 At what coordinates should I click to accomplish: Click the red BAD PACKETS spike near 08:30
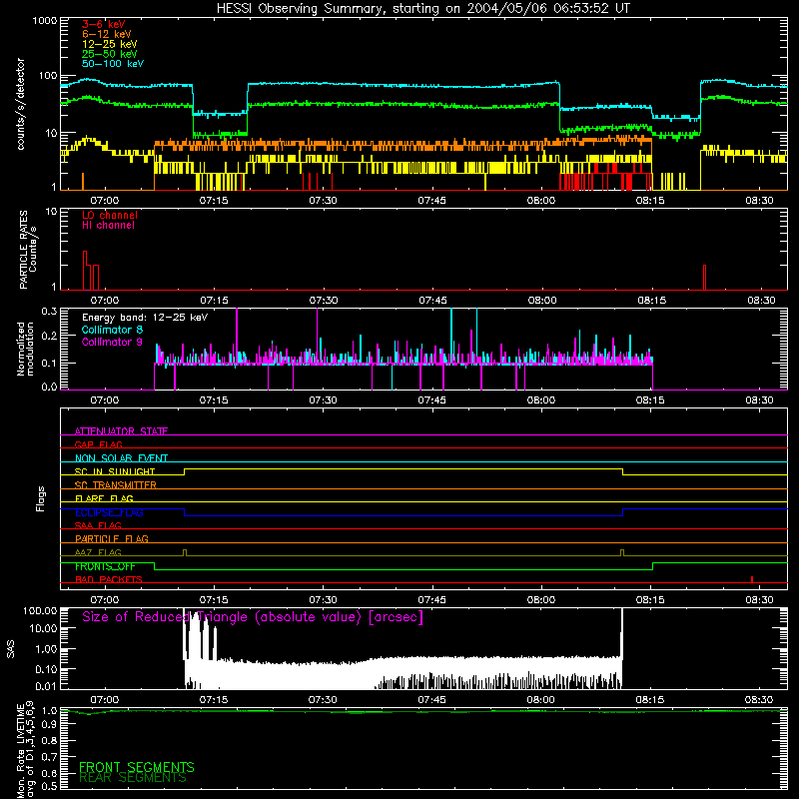click(752, 579)
